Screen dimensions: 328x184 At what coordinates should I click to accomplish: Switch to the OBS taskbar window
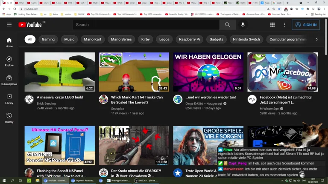146,181
